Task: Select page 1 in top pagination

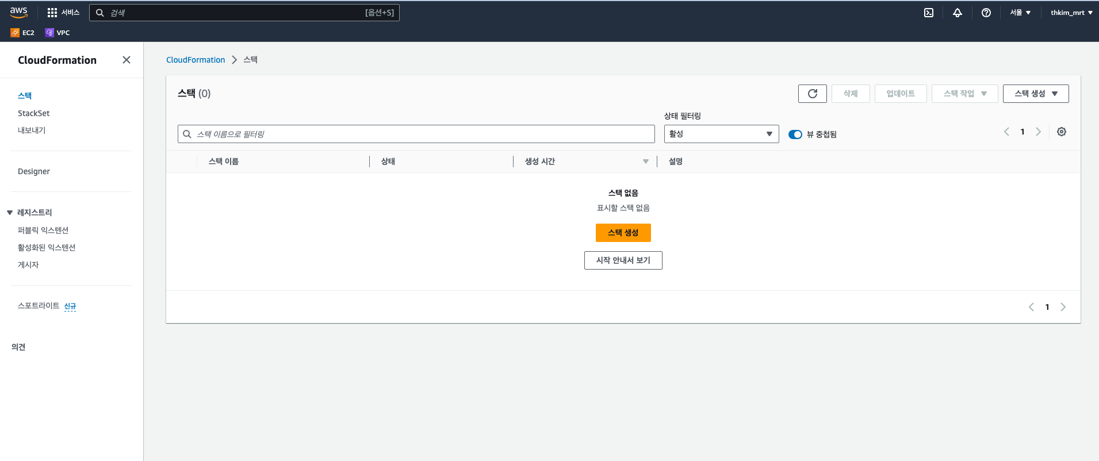Action: [1023, 132]
